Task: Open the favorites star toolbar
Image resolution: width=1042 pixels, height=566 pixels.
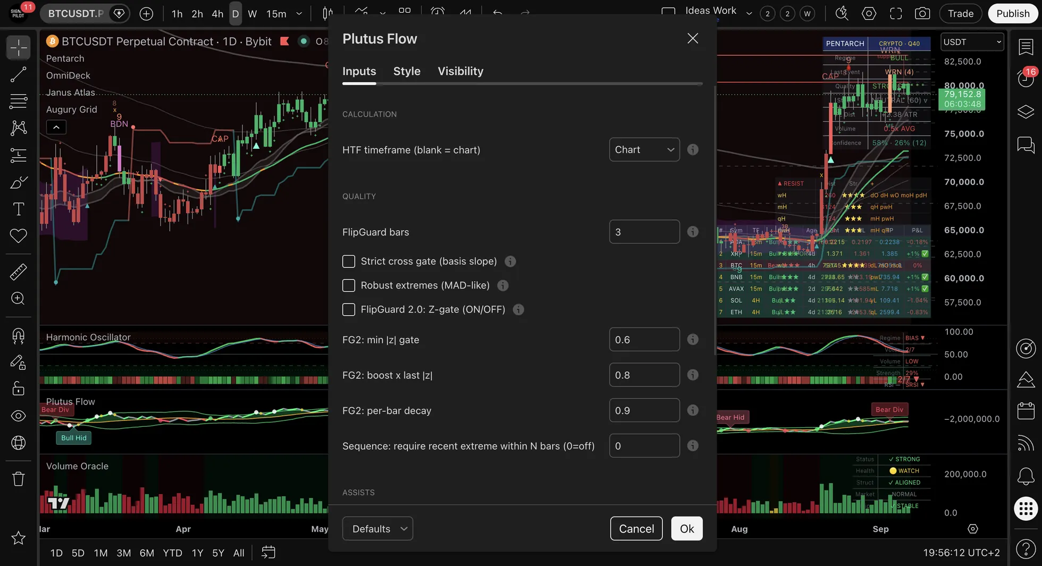Action: [19, 538]
